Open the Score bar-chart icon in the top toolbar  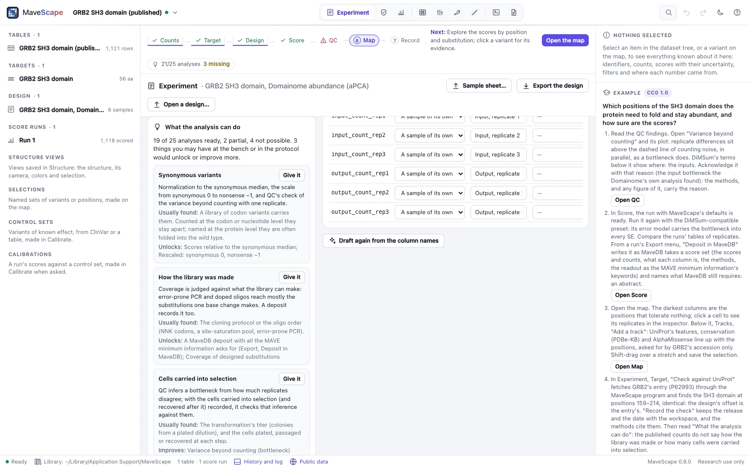tap(401, 12)
